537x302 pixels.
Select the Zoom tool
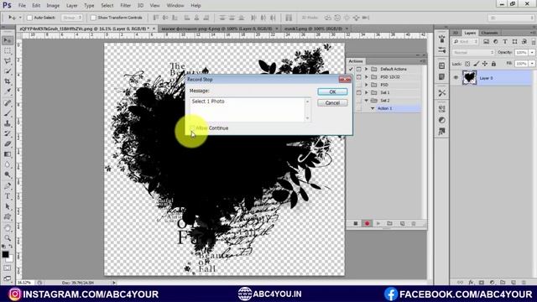click(x=8, y=238)
